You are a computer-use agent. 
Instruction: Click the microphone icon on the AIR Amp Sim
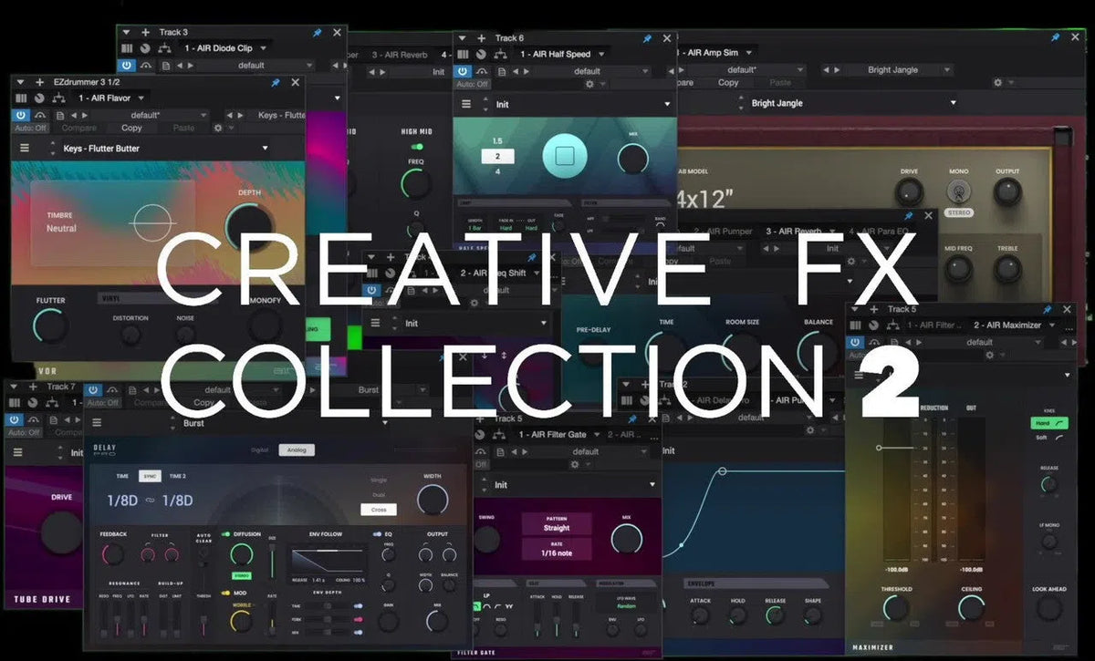point(958,191)
